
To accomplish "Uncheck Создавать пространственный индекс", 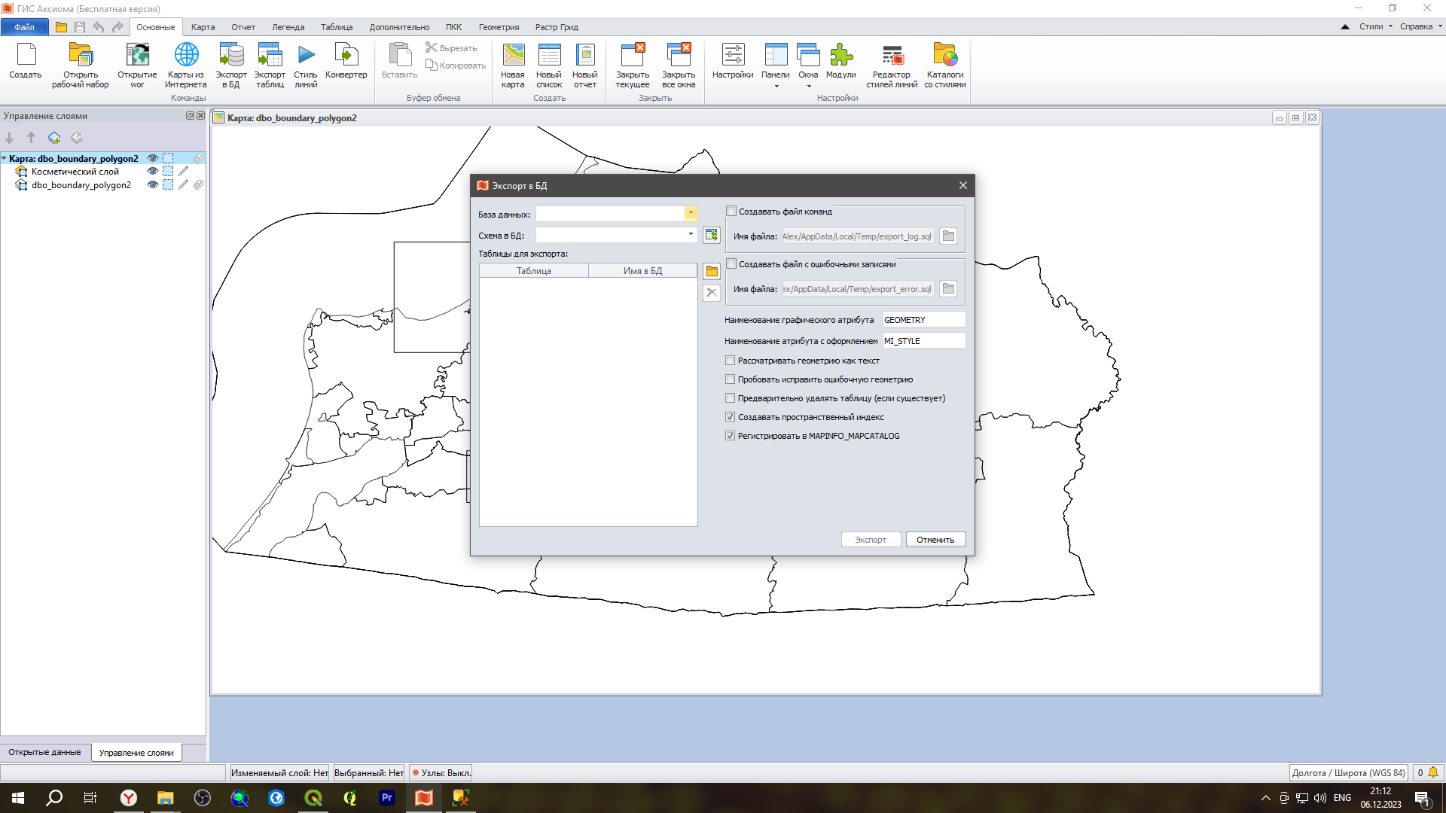I will (x=730, y=417).
